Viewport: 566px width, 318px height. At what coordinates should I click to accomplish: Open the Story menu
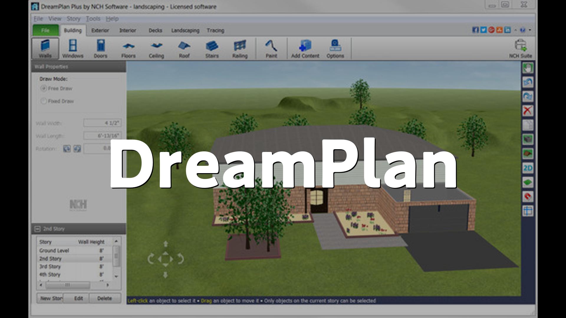[73, 19]
